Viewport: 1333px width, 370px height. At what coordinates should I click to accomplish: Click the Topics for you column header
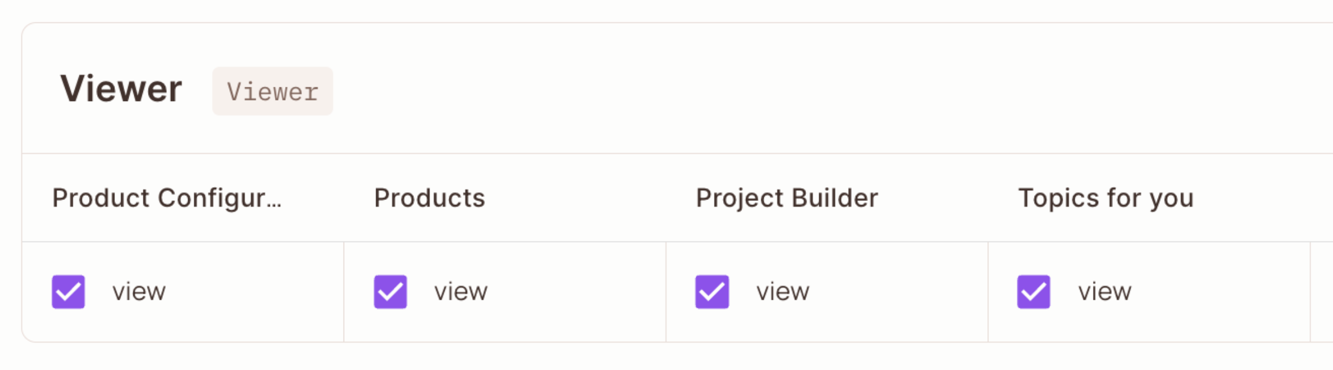coord(1105,198)
